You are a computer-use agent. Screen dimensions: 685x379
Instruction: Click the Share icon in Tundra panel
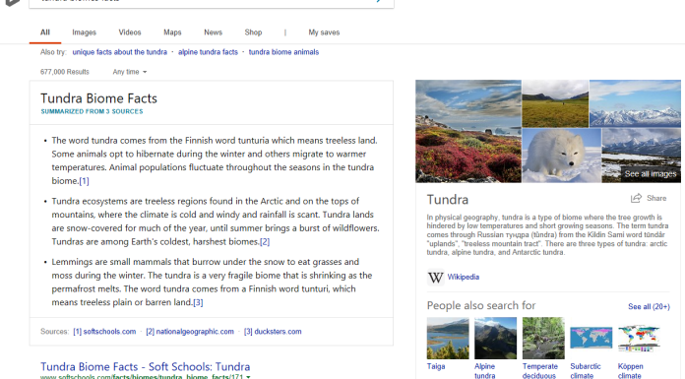636,198
